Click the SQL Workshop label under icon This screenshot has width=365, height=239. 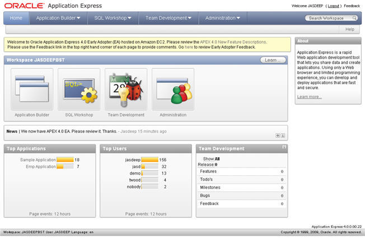click(x=79, y=115)
